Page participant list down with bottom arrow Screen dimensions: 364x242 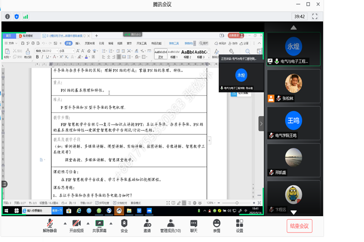coord(293,212)
